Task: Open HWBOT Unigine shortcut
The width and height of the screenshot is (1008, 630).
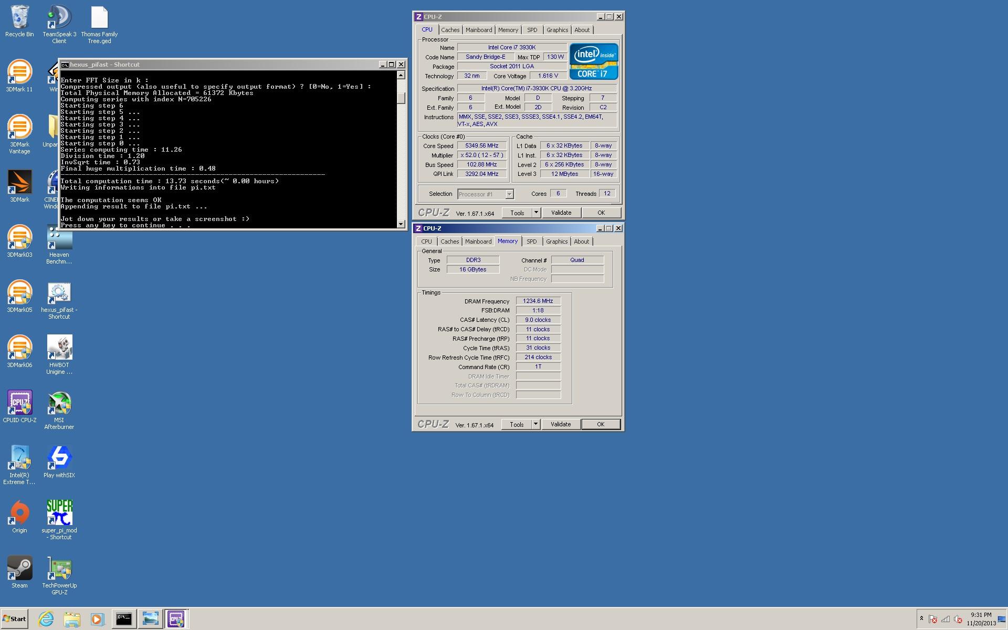Action: [x=59, y=355]
